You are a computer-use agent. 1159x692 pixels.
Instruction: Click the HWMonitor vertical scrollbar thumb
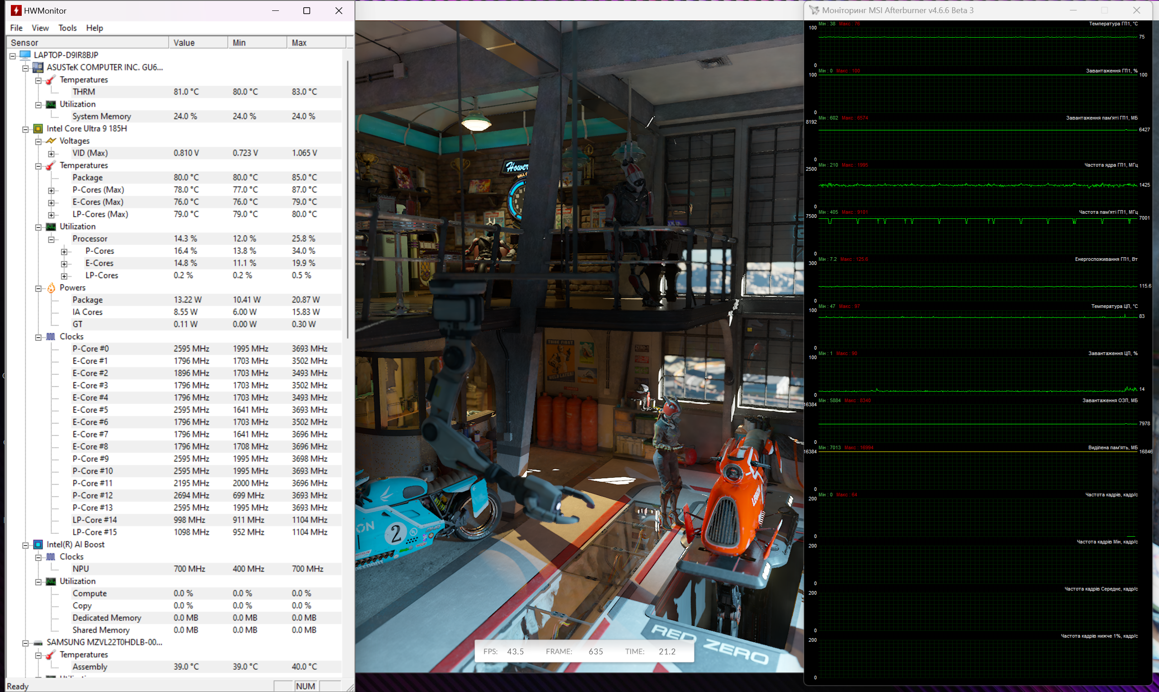click(x=348, y=199)
